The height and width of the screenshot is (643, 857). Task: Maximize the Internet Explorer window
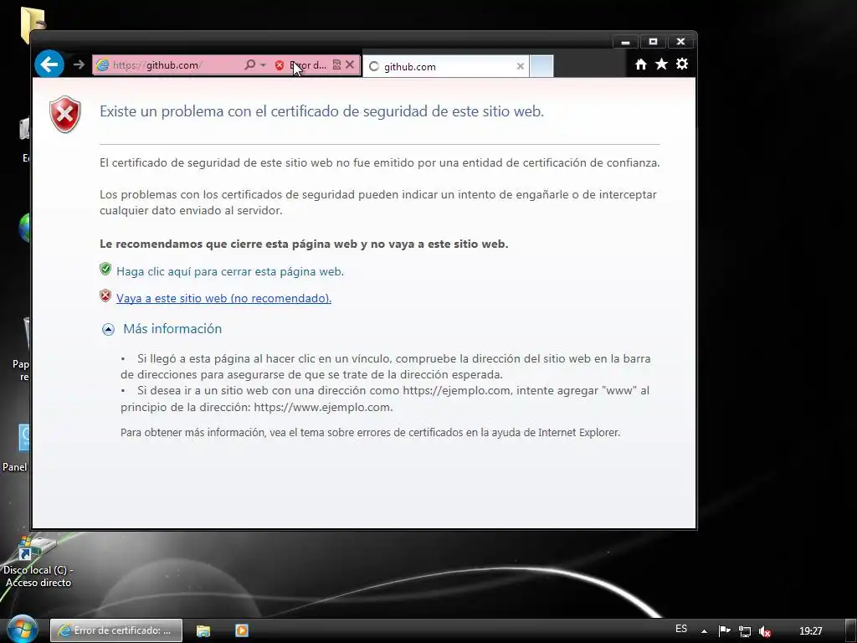click(x=653, y=42)
